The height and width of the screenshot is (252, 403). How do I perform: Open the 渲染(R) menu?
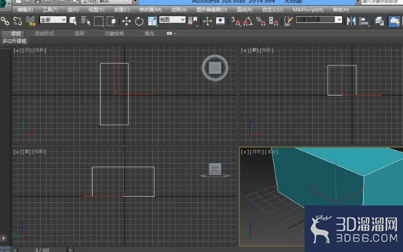[x=244, y=10]
